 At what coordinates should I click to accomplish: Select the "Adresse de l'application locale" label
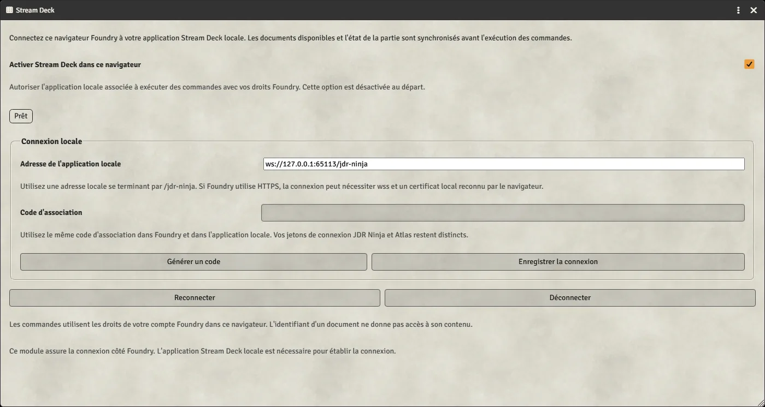pos(70,164)
